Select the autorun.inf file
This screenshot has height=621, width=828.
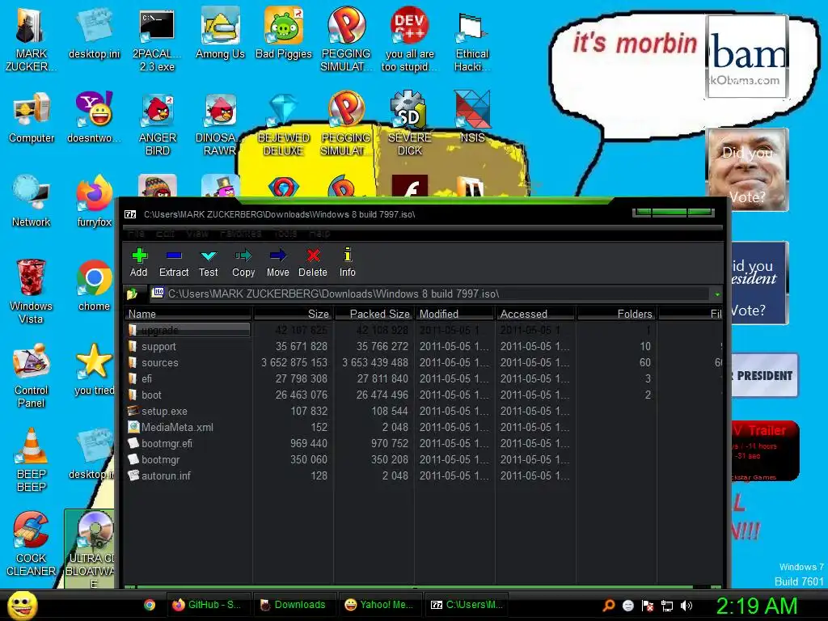(x=166, y=475)
